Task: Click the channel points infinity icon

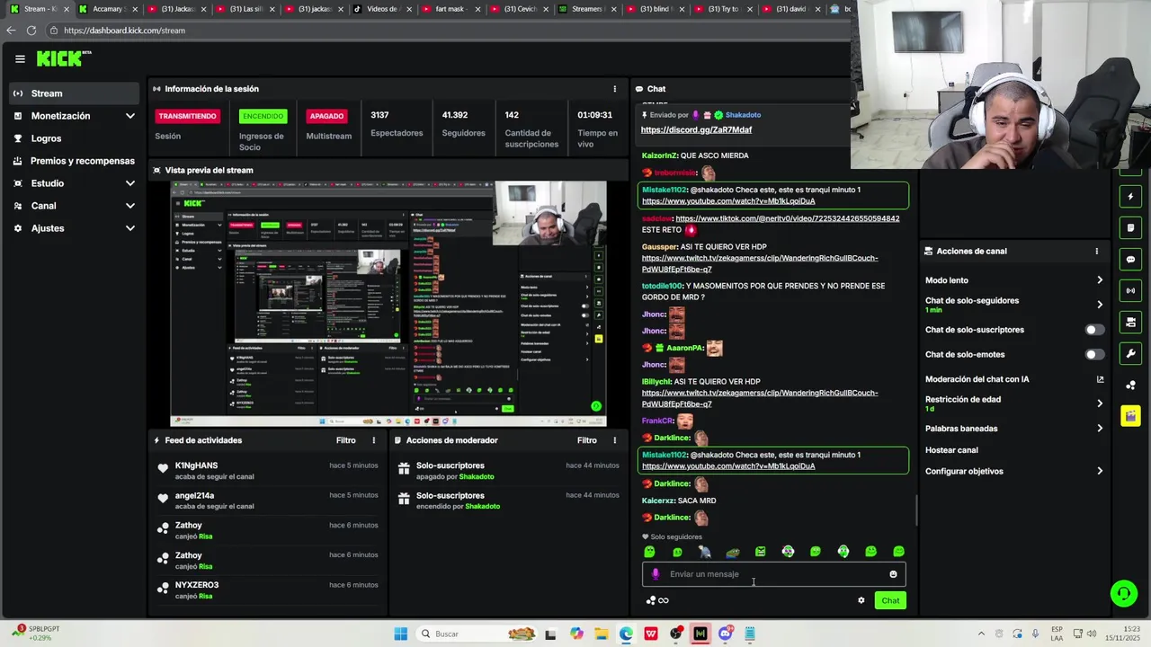Action: 664,600
